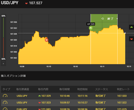The image size is (134, 110).
Task: Click the red portion of the sentiment bar
Action: click(3, 47)
